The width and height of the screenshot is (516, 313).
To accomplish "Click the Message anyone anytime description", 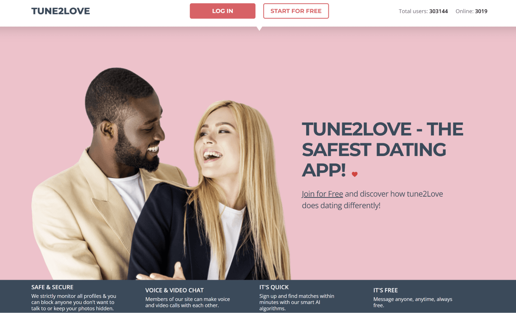I will tap(413, 302).
